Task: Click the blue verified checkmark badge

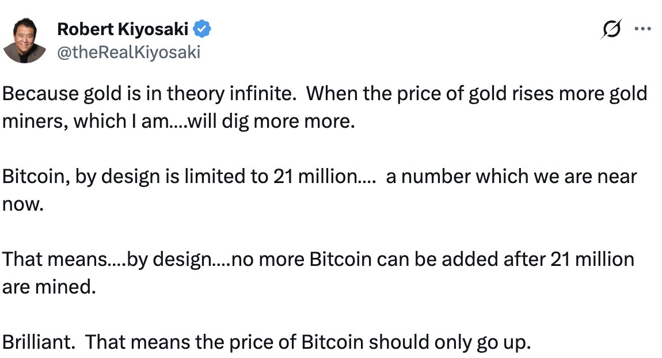Action: click(203, 29)
